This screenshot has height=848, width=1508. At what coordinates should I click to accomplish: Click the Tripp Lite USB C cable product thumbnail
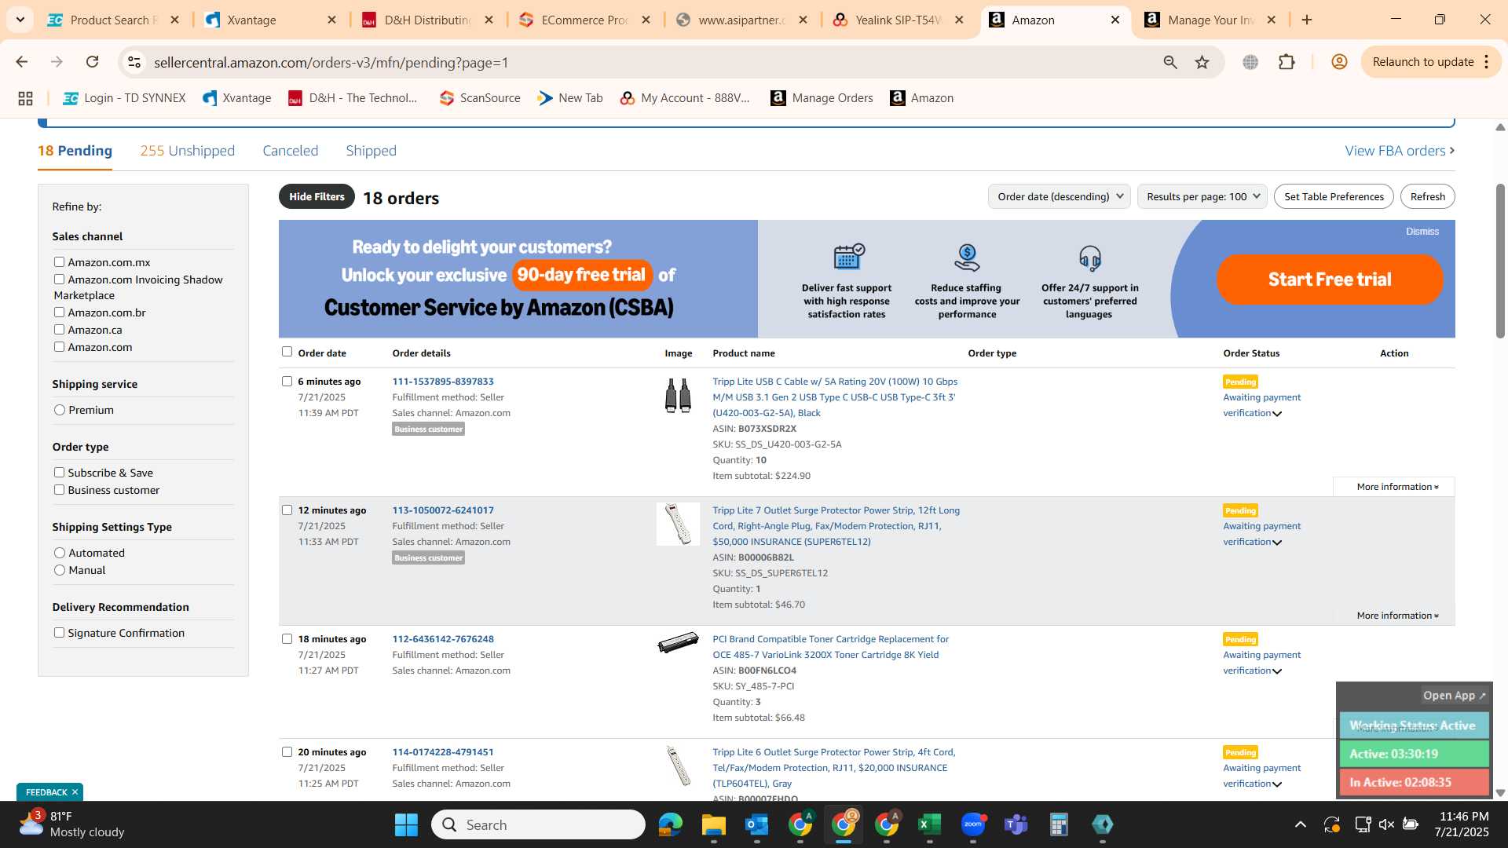tap(678, 395)
